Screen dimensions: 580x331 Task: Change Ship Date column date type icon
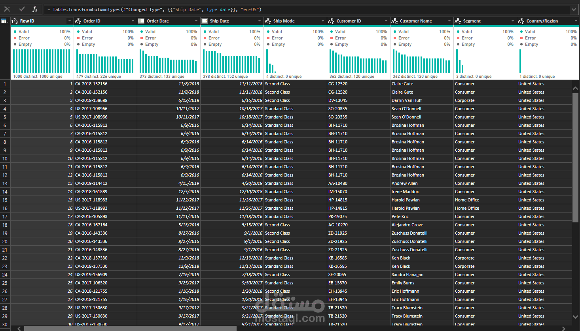(x=205, y=21)
